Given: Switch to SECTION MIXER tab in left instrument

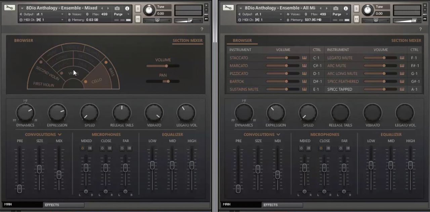Looking at the screenshot, I should click(187, 41).
